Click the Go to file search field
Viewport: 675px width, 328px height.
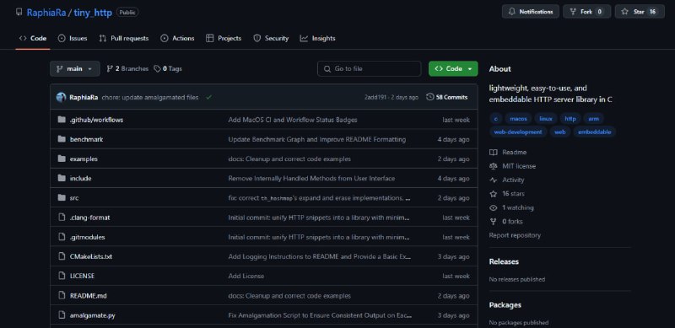click(x=369, y=69)
